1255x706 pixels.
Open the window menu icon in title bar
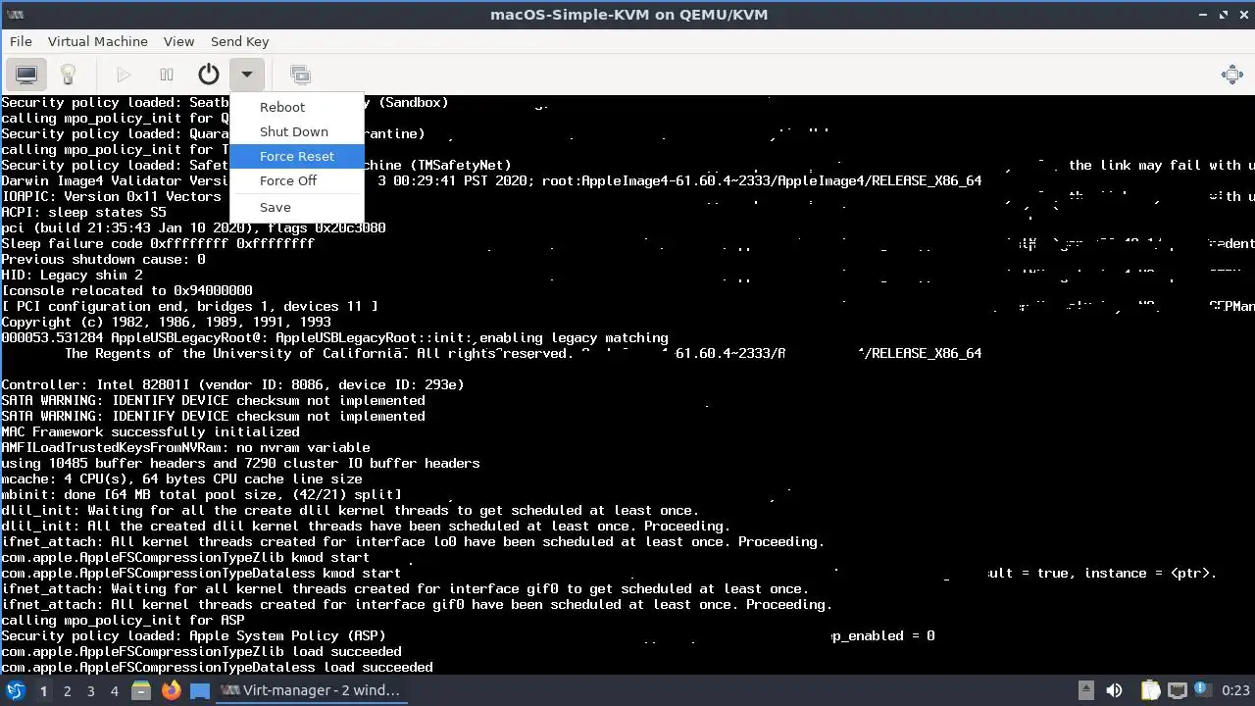click(14, 15)
